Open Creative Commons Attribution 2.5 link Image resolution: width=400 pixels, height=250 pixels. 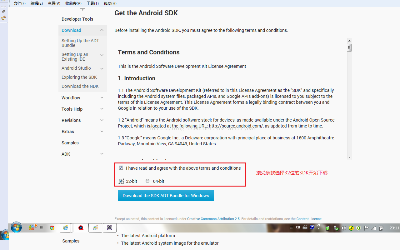(x=213, y=219)
